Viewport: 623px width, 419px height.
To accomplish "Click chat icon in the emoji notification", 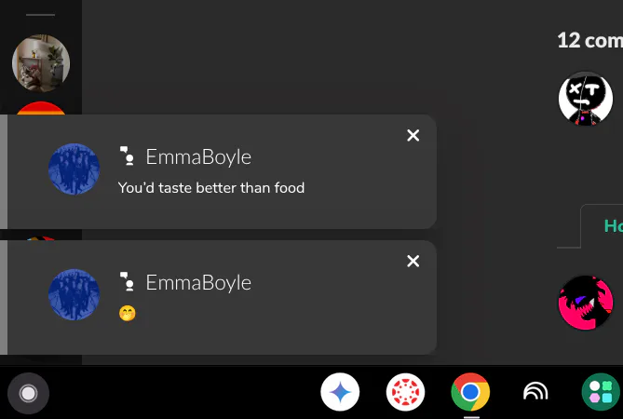I will pos(128,281).
